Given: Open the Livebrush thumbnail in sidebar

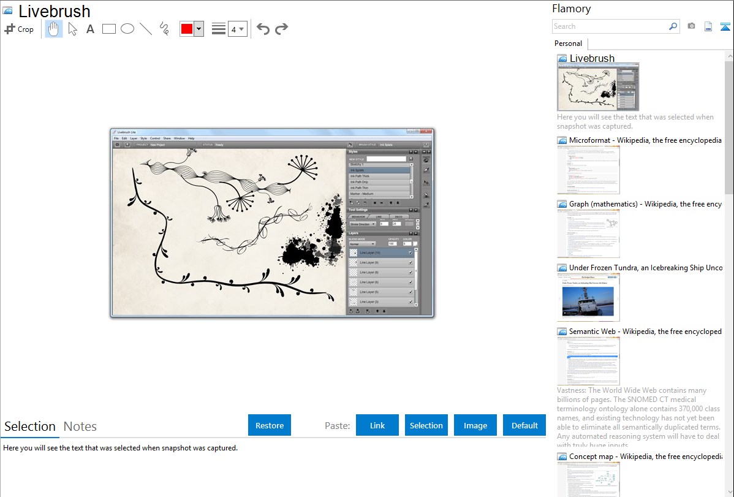Looking at the screenshot, I should [598, 87].
